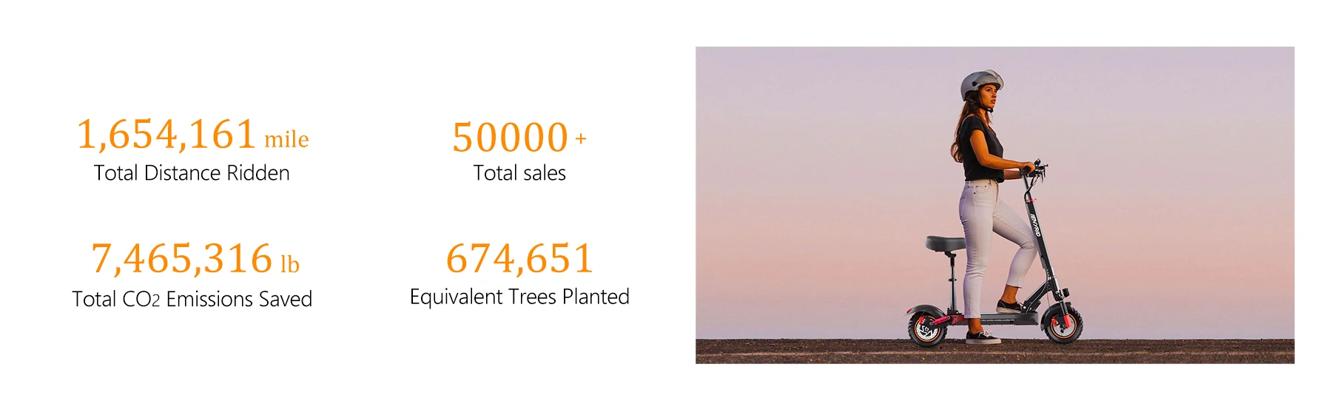Select the Total CO2 Emissions Saved label
Screen dimensions: 1323x404
(192, 299)
